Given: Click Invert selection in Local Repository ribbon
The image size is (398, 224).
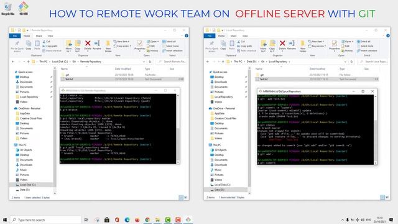Looking at the screenshot, I should point(367,50).
